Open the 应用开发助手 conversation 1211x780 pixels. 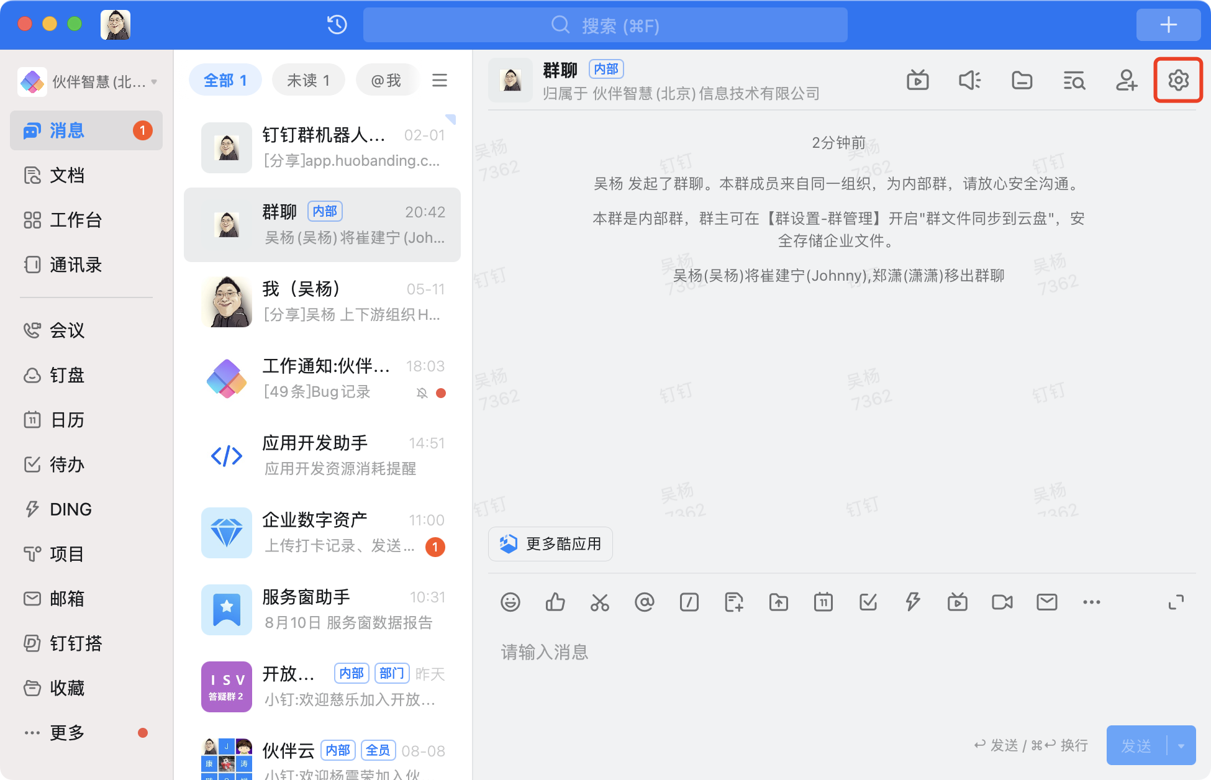322,456
